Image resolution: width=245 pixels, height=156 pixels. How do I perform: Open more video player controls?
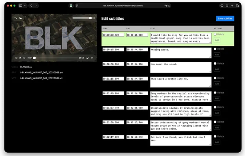pos(92,58)
